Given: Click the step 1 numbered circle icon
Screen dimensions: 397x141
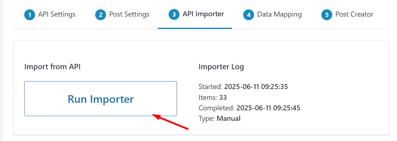Looking at the screenshot, I should (x=30, y=15).
